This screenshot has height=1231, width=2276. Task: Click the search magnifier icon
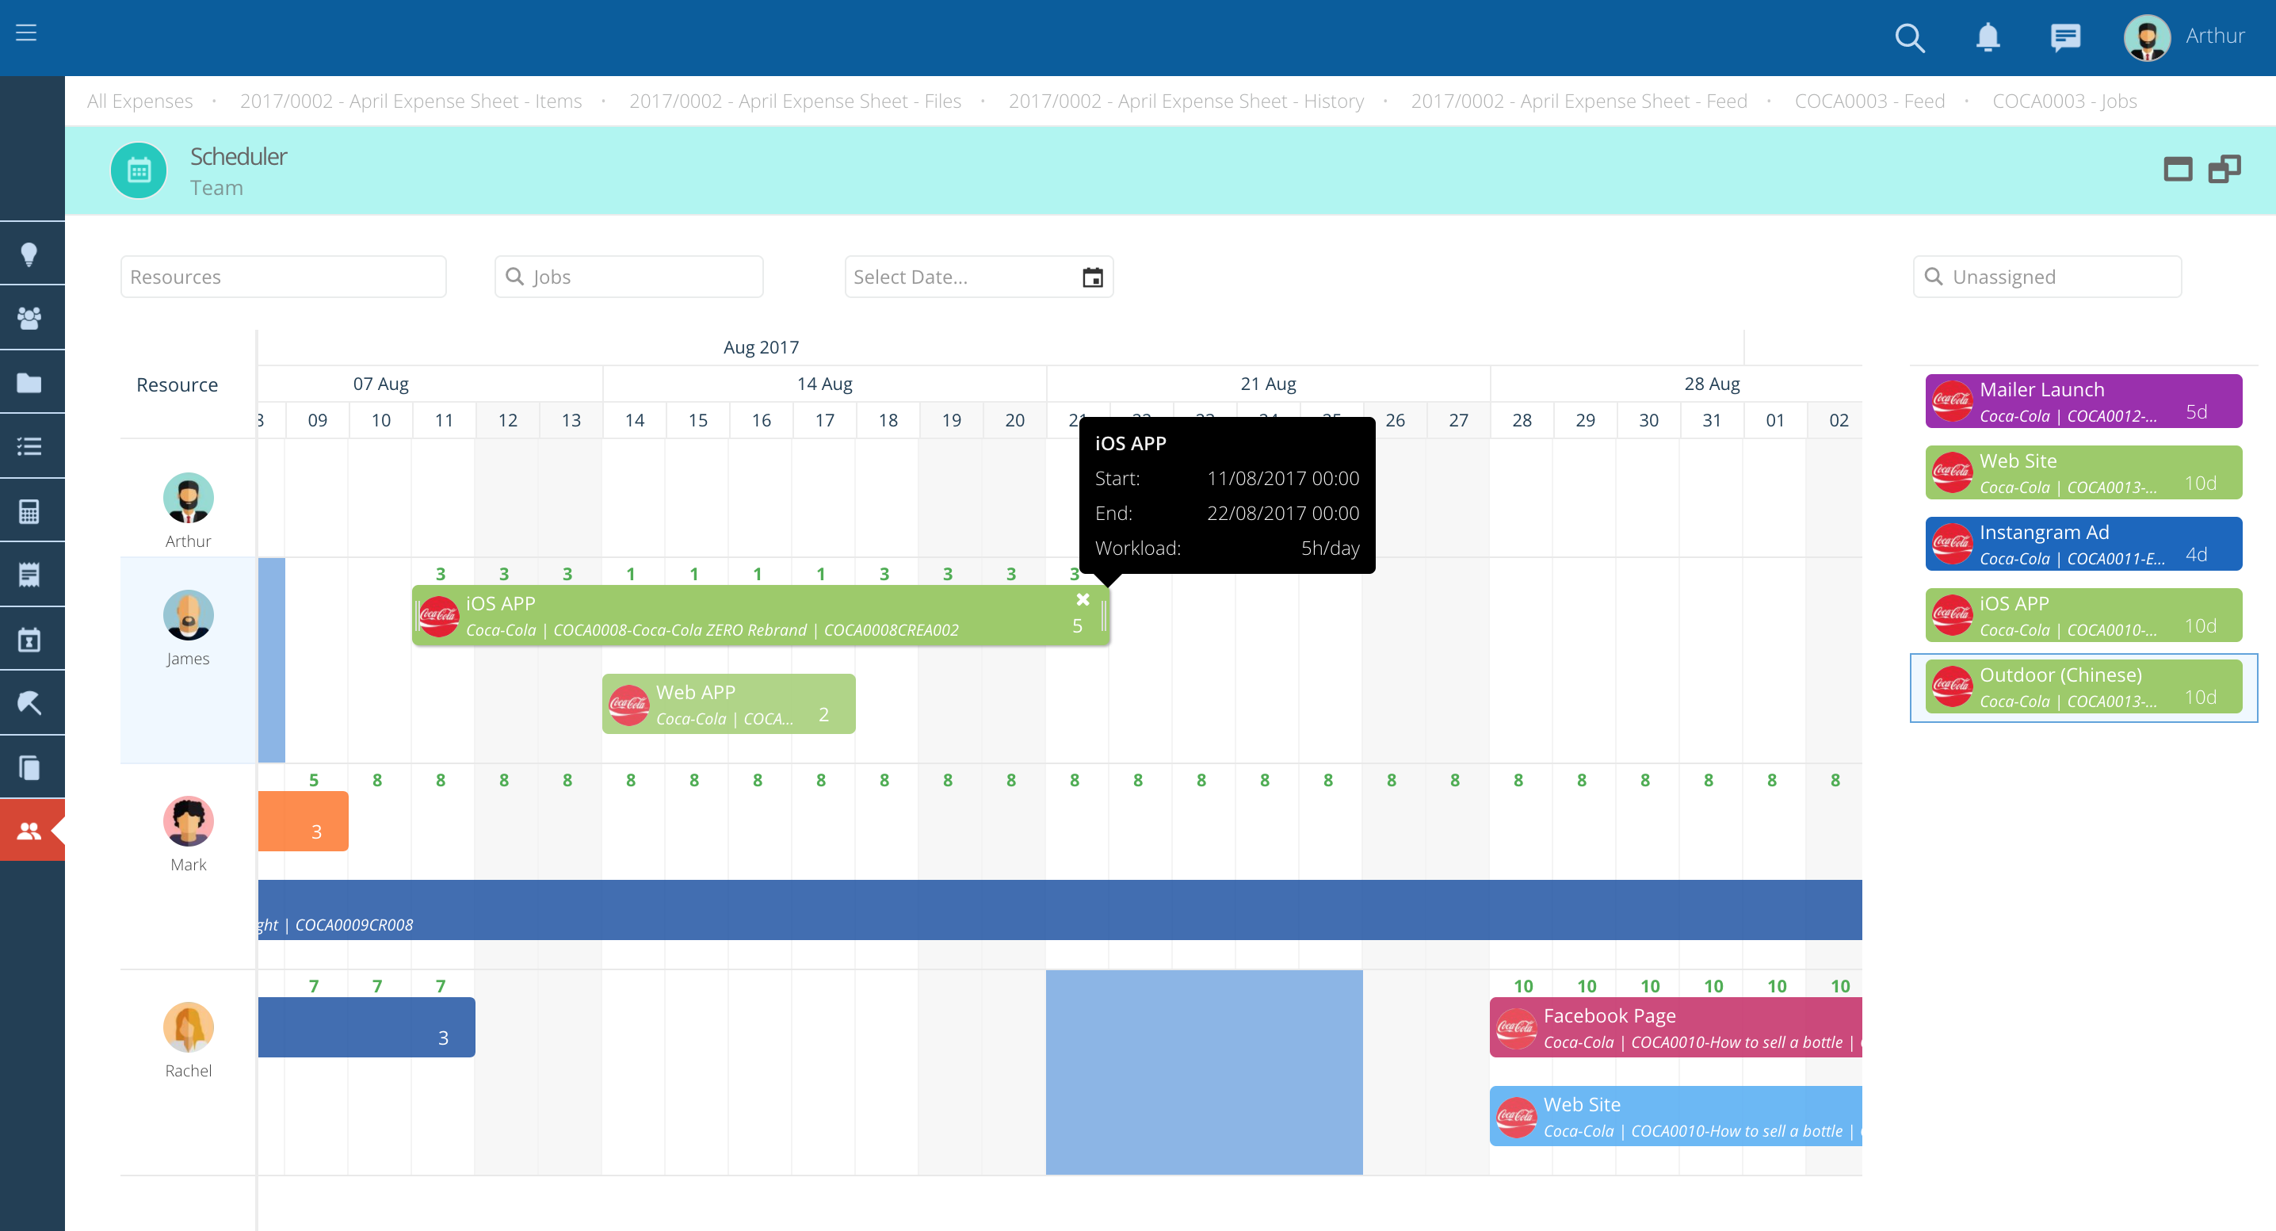coord(1909,37)
